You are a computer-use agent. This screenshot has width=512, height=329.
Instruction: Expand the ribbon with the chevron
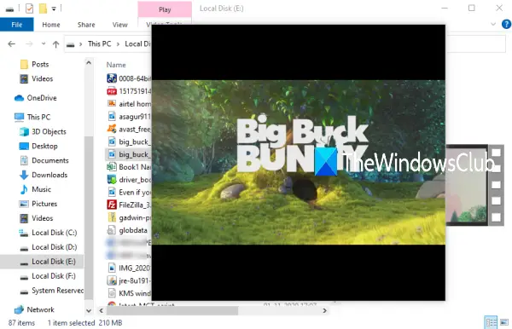pyautogui.click(x=493, y=24)
